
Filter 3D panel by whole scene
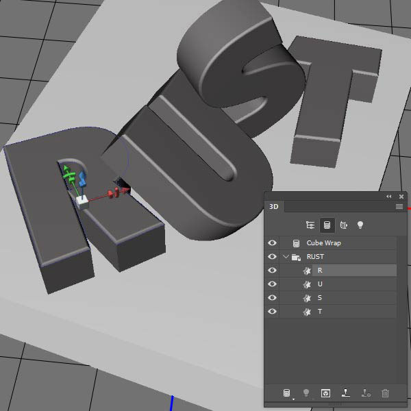(x=310, y=225)
